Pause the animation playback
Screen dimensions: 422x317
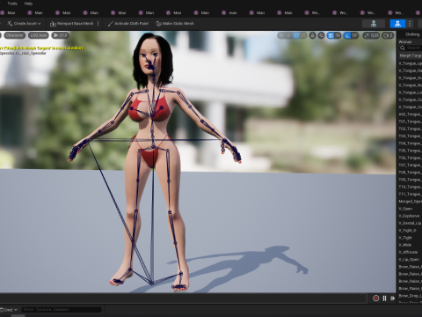[384, 299]
